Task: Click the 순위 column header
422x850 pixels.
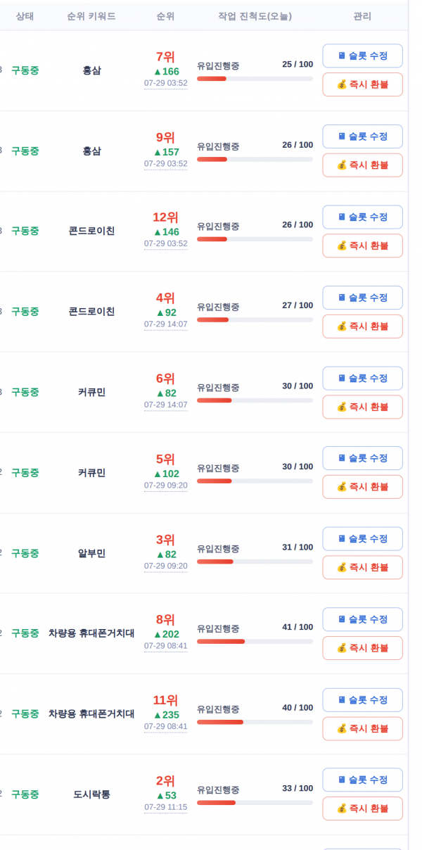Action: tap(165, 16)
